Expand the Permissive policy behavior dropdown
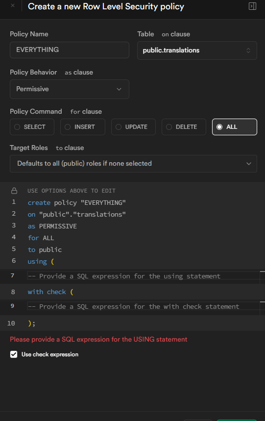This screenshot has width=265, height=421. [x=70, y=89]
